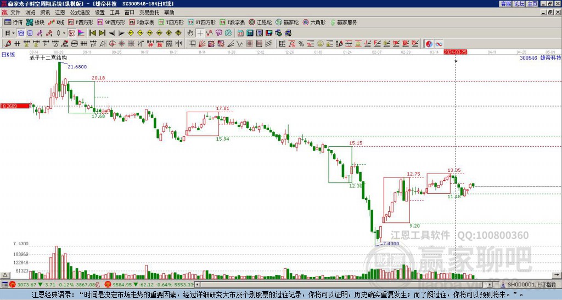
Task: Open the 9P四方形 tool
Action: (x=111, y=22)
